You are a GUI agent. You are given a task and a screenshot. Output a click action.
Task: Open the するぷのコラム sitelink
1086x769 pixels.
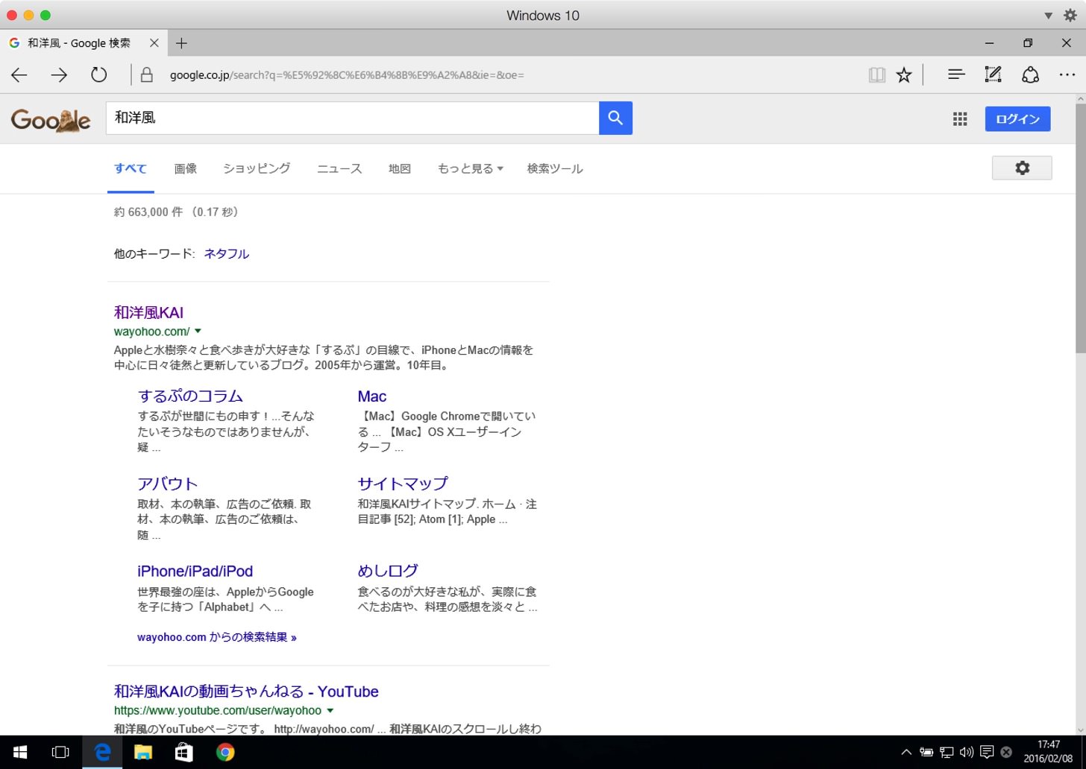pyautogui.click(x=190, y=396)
